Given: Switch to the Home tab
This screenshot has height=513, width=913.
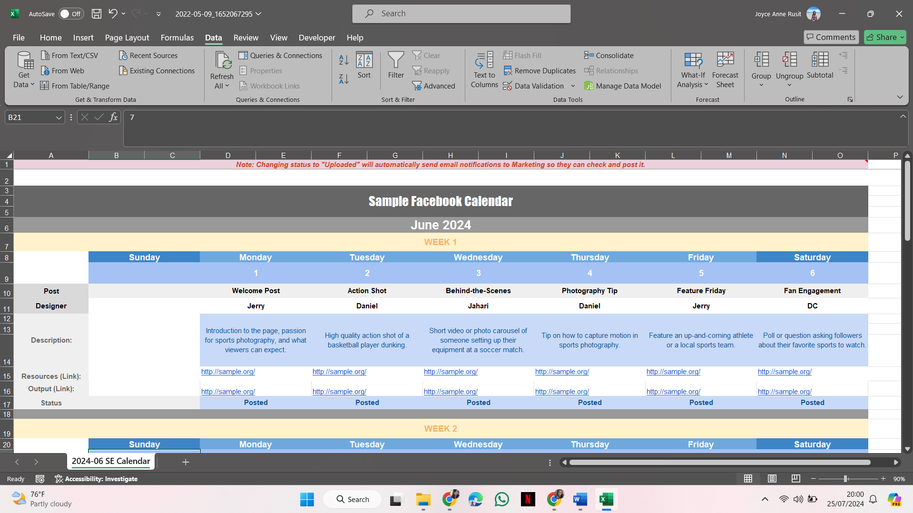Looking at the screenshot, I should click(51, 38).
